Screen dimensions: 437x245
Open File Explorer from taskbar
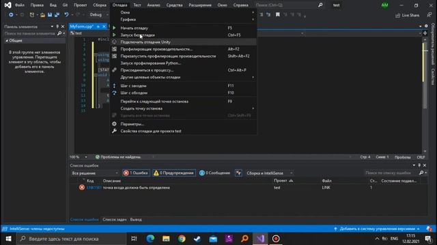[166, 239]
